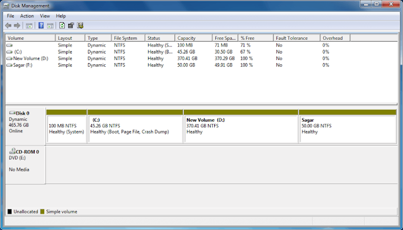The height and width of the screenshot is (230, 403).
Task: Select the drive icon of 100 MB volume row
Action: pyautogui.click(x=9, y=45)
